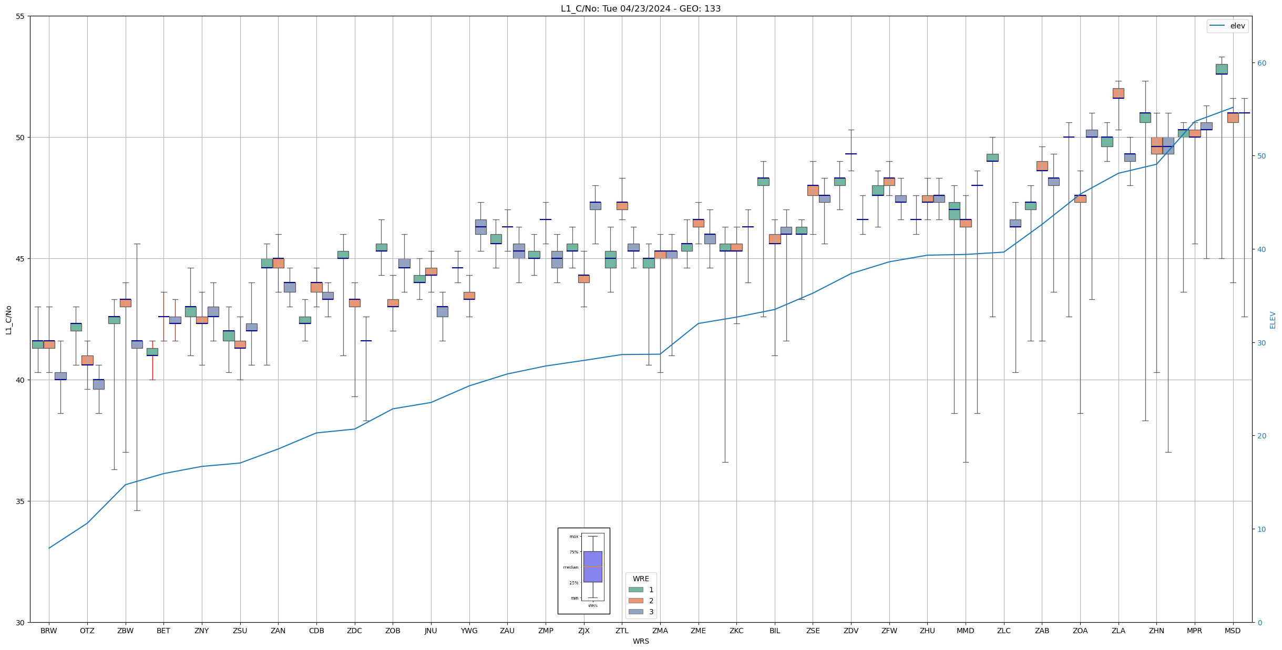Click the 55 left y-axis tick
The image size is (1282, 650).
(x=20, y=16)
